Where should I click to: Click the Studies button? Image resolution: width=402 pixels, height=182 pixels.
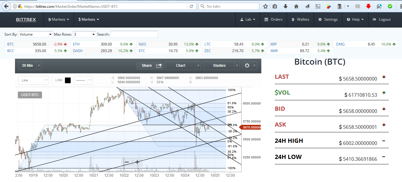[x=219, y=66]
